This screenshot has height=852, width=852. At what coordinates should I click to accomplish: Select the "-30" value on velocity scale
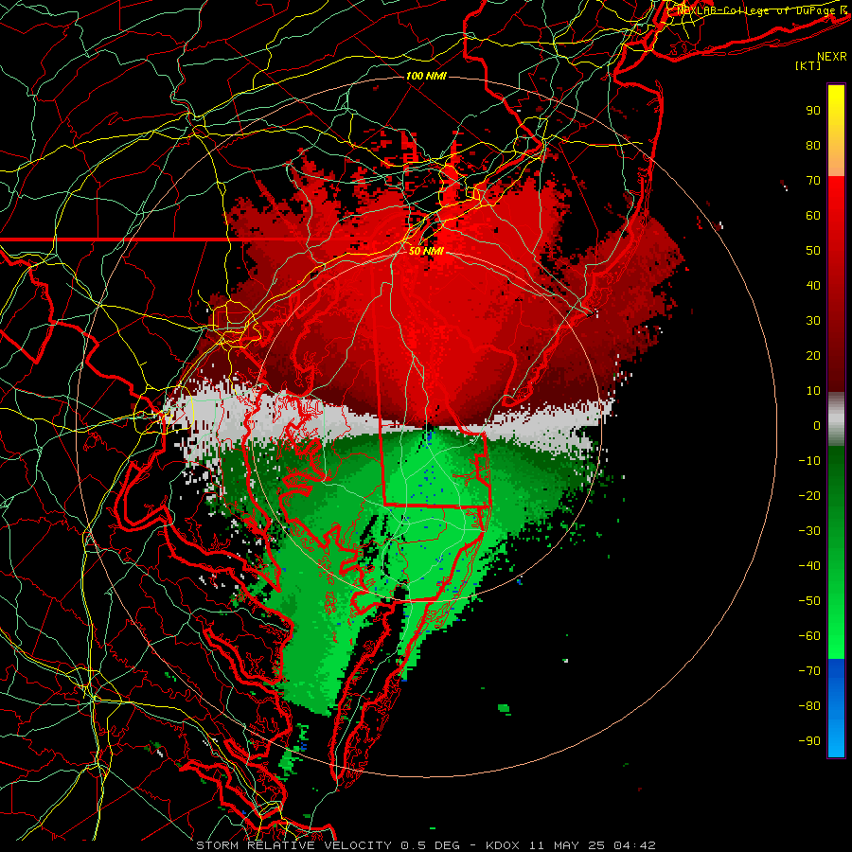[809, 531]
